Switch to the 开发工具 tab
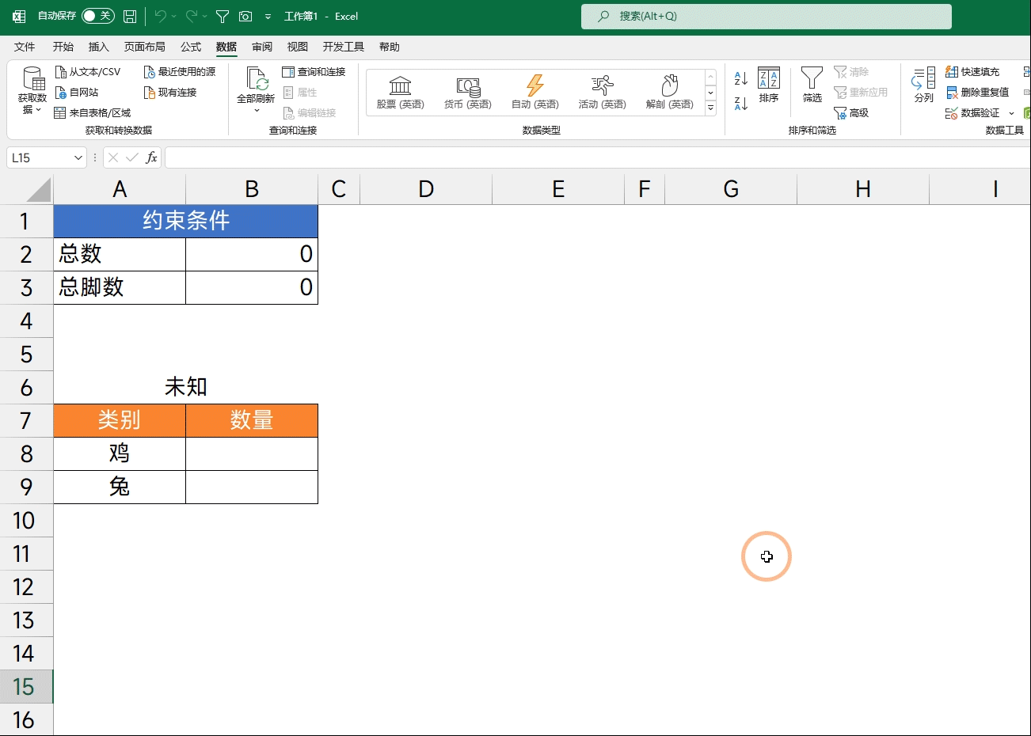This screenshot has height=736, width=1031. (x=344, y=47)
